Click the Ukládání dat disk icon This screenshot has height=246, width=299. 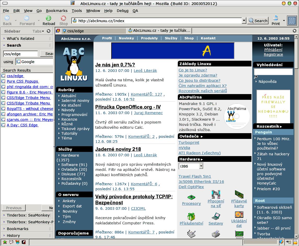click(239, 214)
